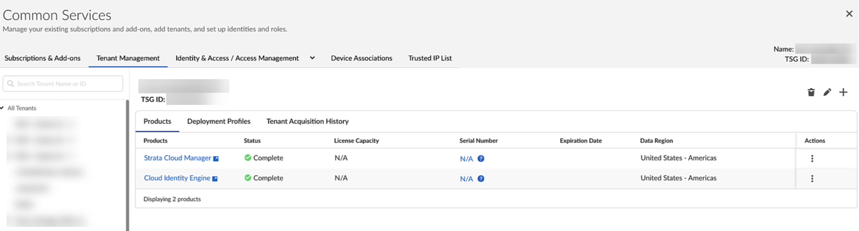Expand Identity & Access dropdown chevron

coord(312,58)
